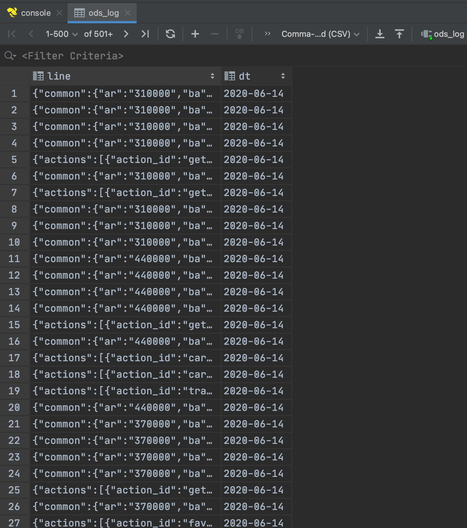Screen dimensions: 467x528
Task: Select line cell in row 25
Action: (x=125, y=490)
